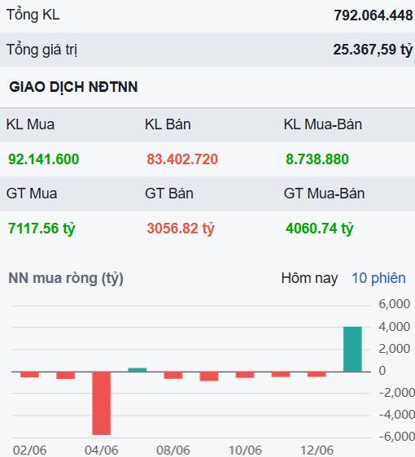Click the 12/06 axis date label
Screen dimensions: 415x457
pyautogui.click(x=317, y=450)
